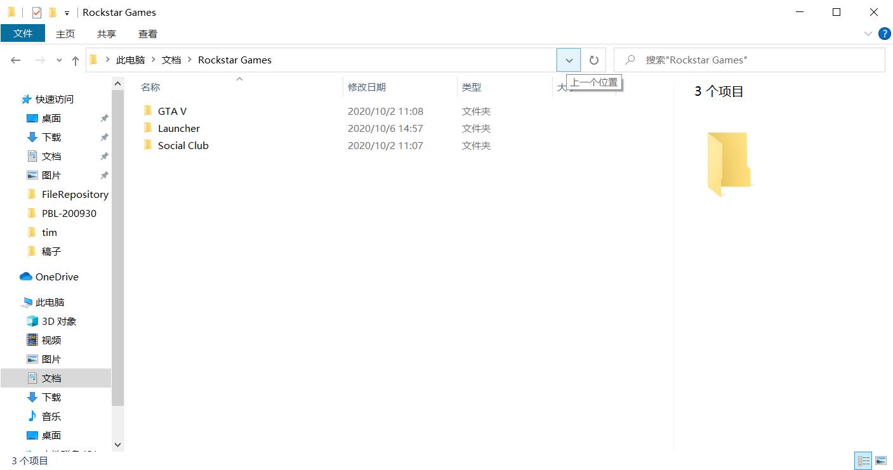Expand the breadcrumb chevron between 文档 and Rockstar Games
Screen dimensions: 893x470
(190, 60)
